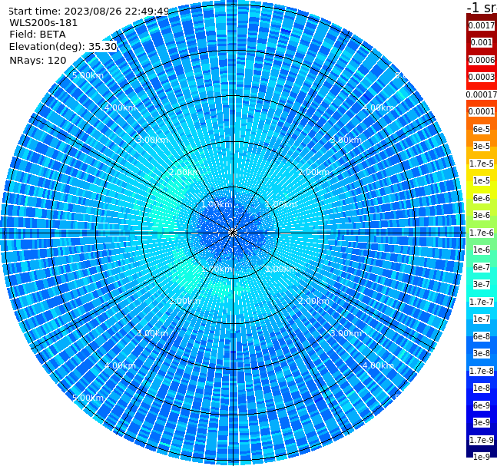The width and height of the screenshot is (497, 466).
Task: Select the 6e-9 colorbar label
Action: [x=482, y=405]
